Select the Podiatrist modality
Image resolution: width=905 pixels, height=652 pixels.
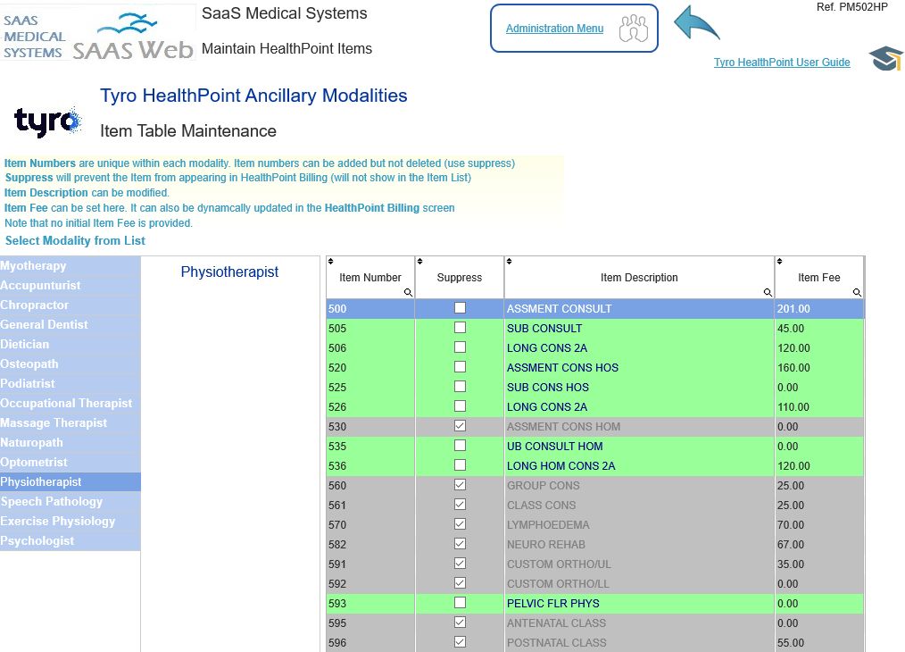click(70, 384)
